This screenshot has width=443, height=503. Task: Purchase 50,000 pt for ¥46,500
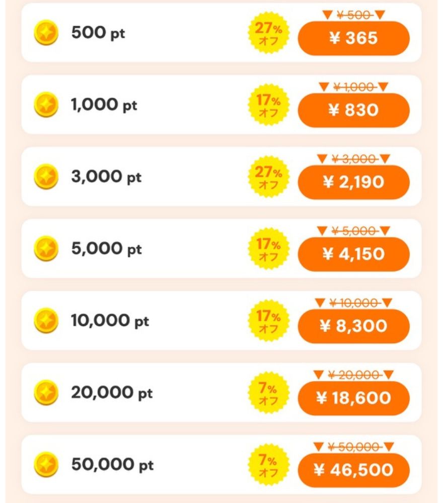pos(353,470)
